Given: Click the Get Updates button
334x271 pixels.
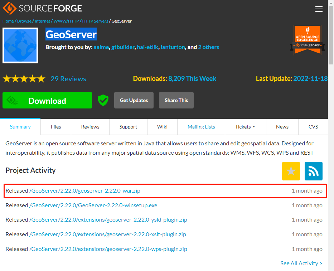Looking at the screenshot, I should pyautogui.click(x=134, y=100).
